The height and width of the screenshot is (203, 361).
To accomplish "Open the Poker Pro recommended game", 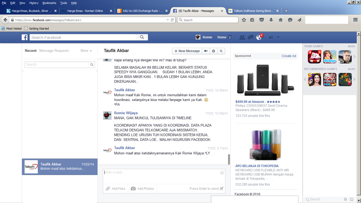I will click(330, 80).
